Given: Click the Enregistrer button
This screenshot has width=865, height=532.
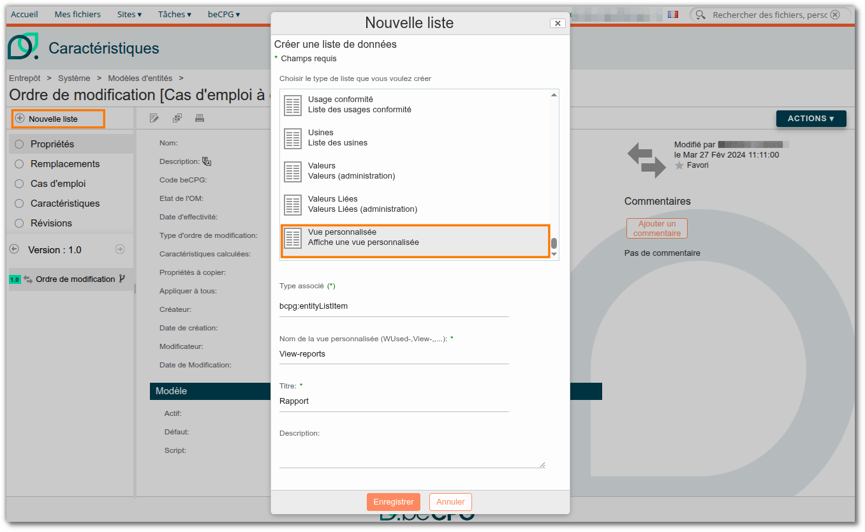Looking at the screenshot, I should click(x=394, y=502).
